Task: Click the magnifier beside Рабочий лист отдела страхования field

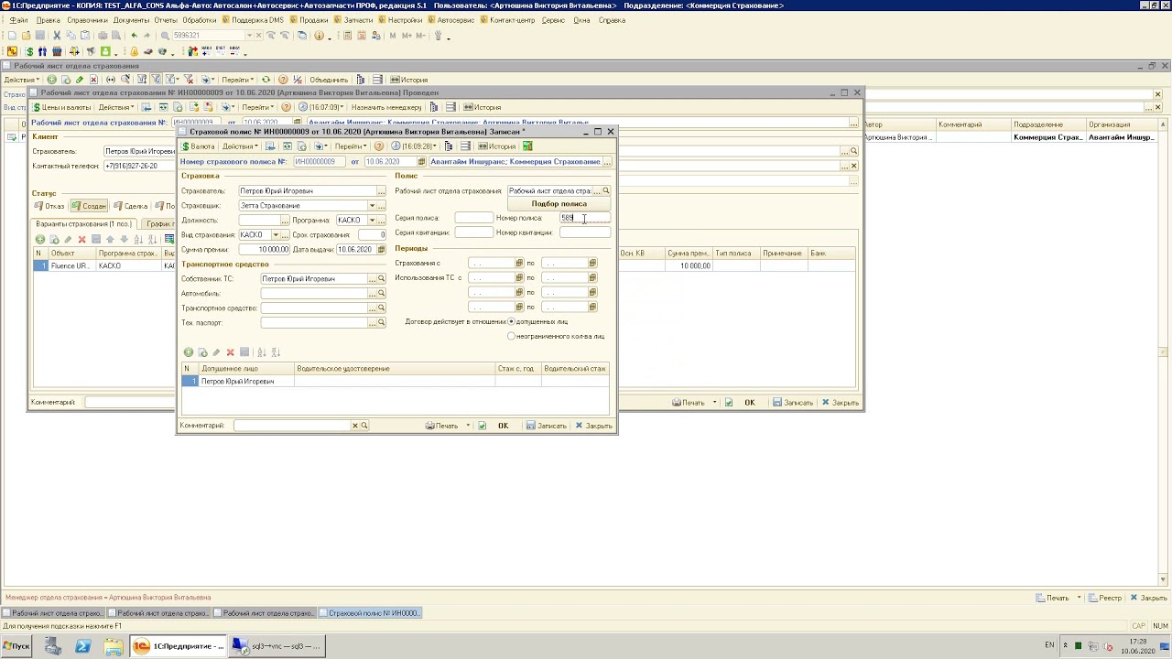Action: point(606,191)
